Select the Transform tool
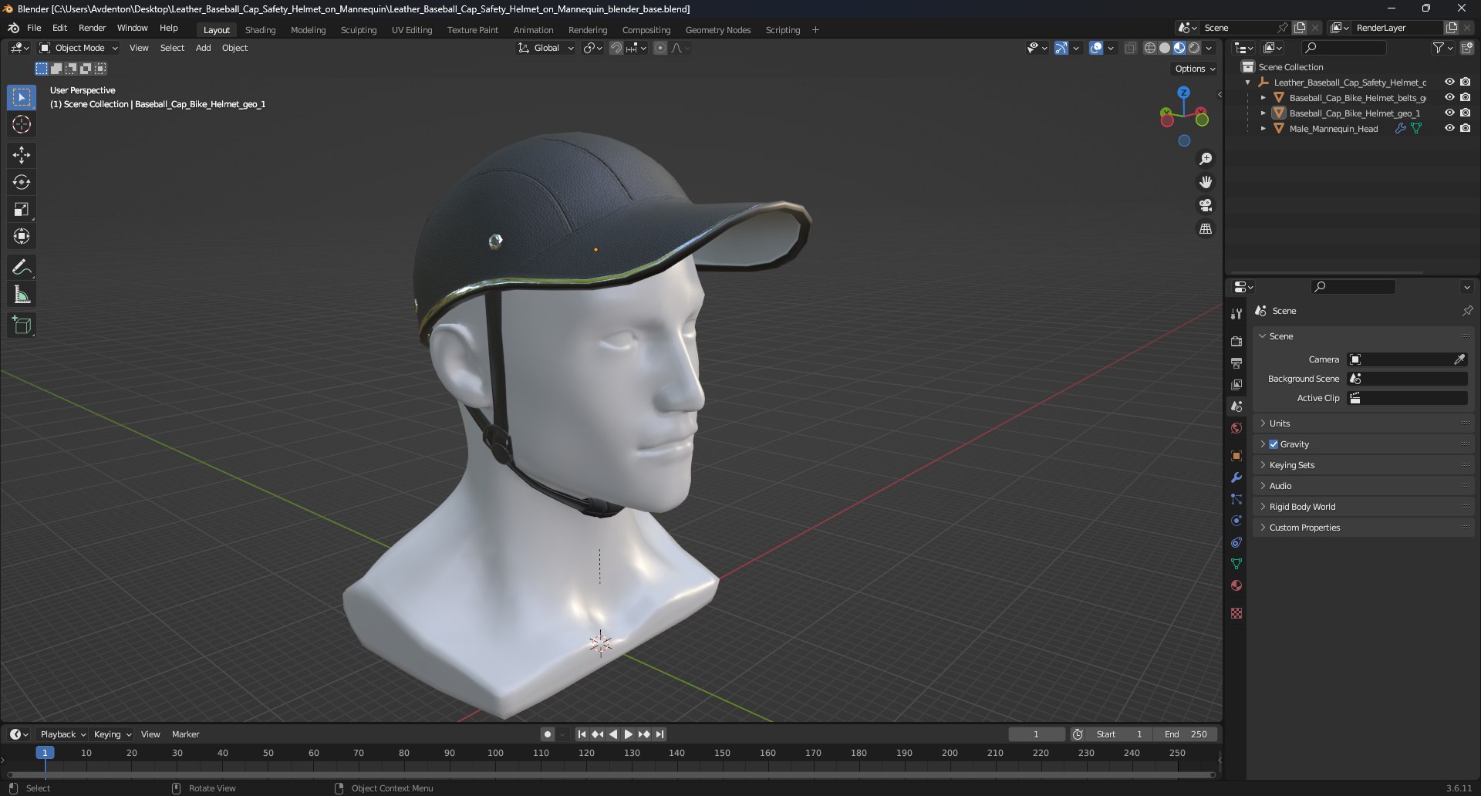1481x796 pixels. point(22,236)
